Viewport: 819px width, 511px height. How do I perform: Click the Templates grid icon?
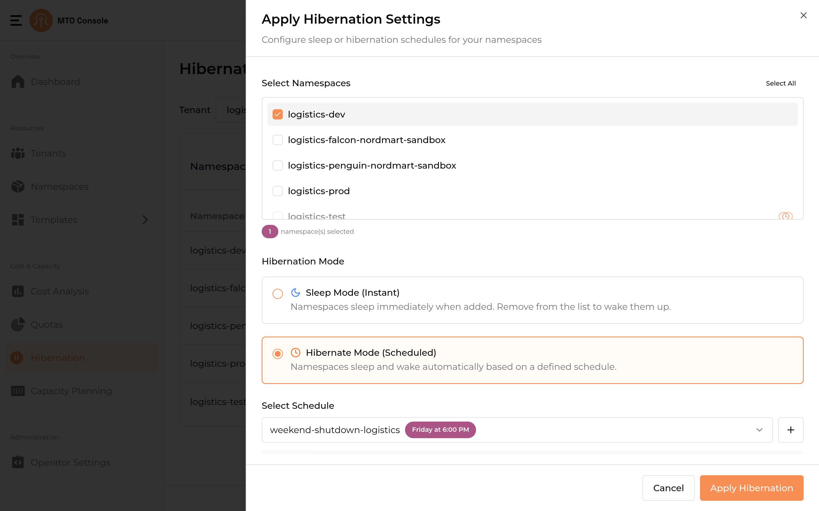(18, 220)
